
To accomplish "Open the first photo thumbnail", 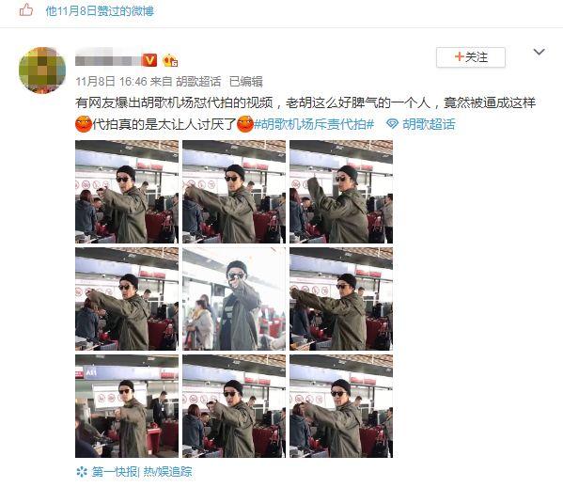I will tap(127, 192).
